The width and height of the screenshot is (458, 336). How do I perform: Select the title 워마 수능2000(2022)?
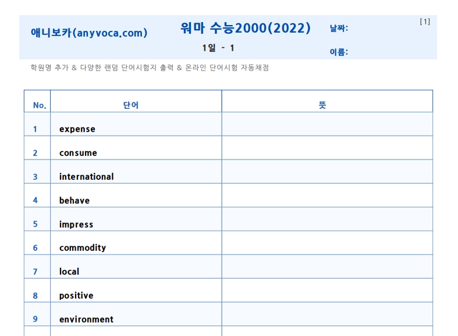pos(246,29)
